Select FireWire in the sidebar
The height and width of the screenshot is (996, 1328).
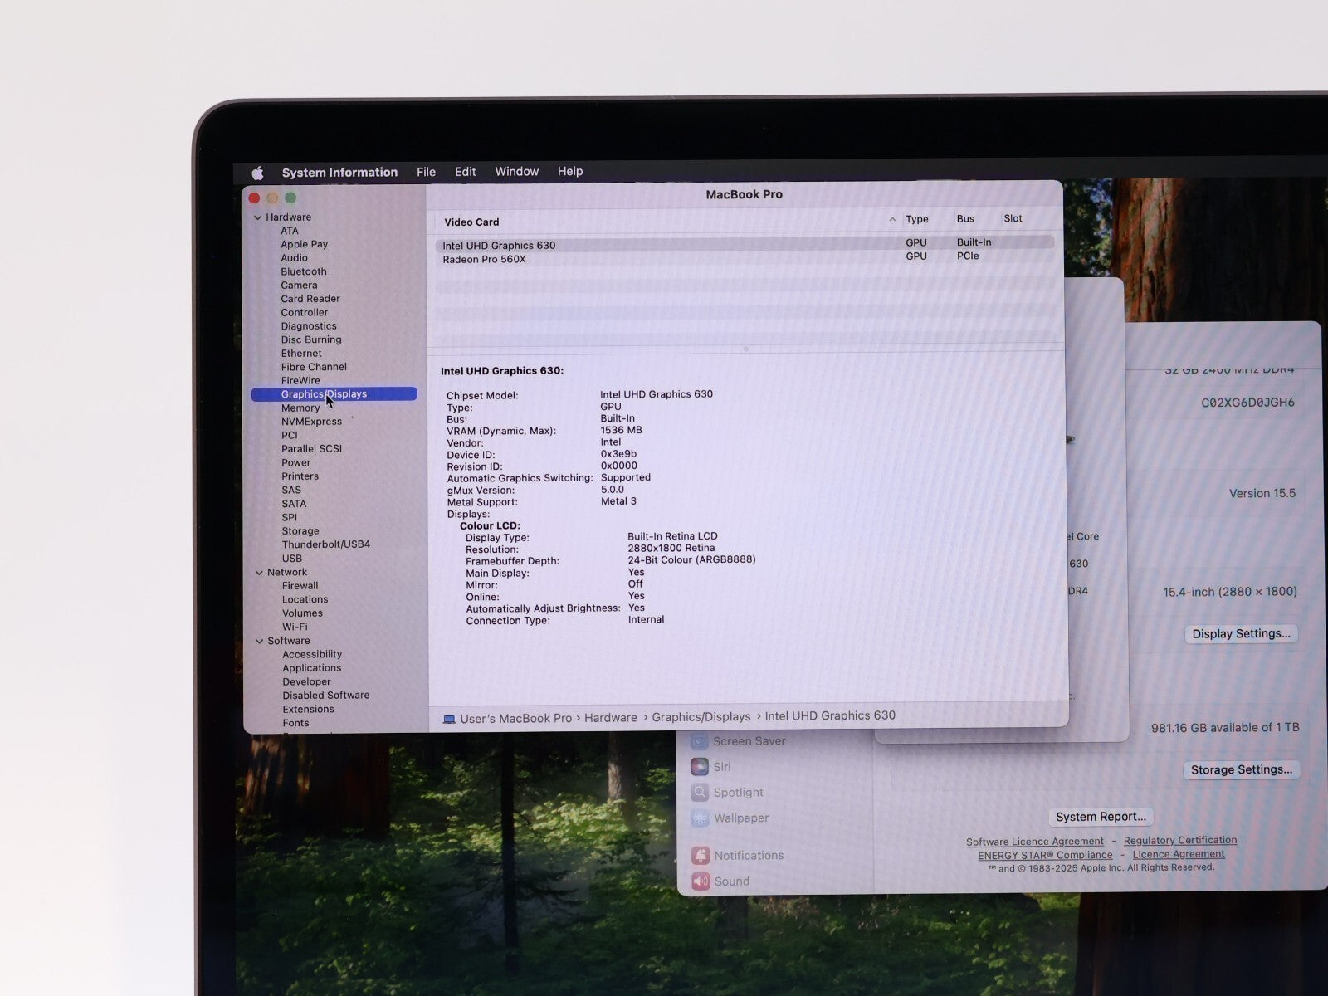pos(300,380)
